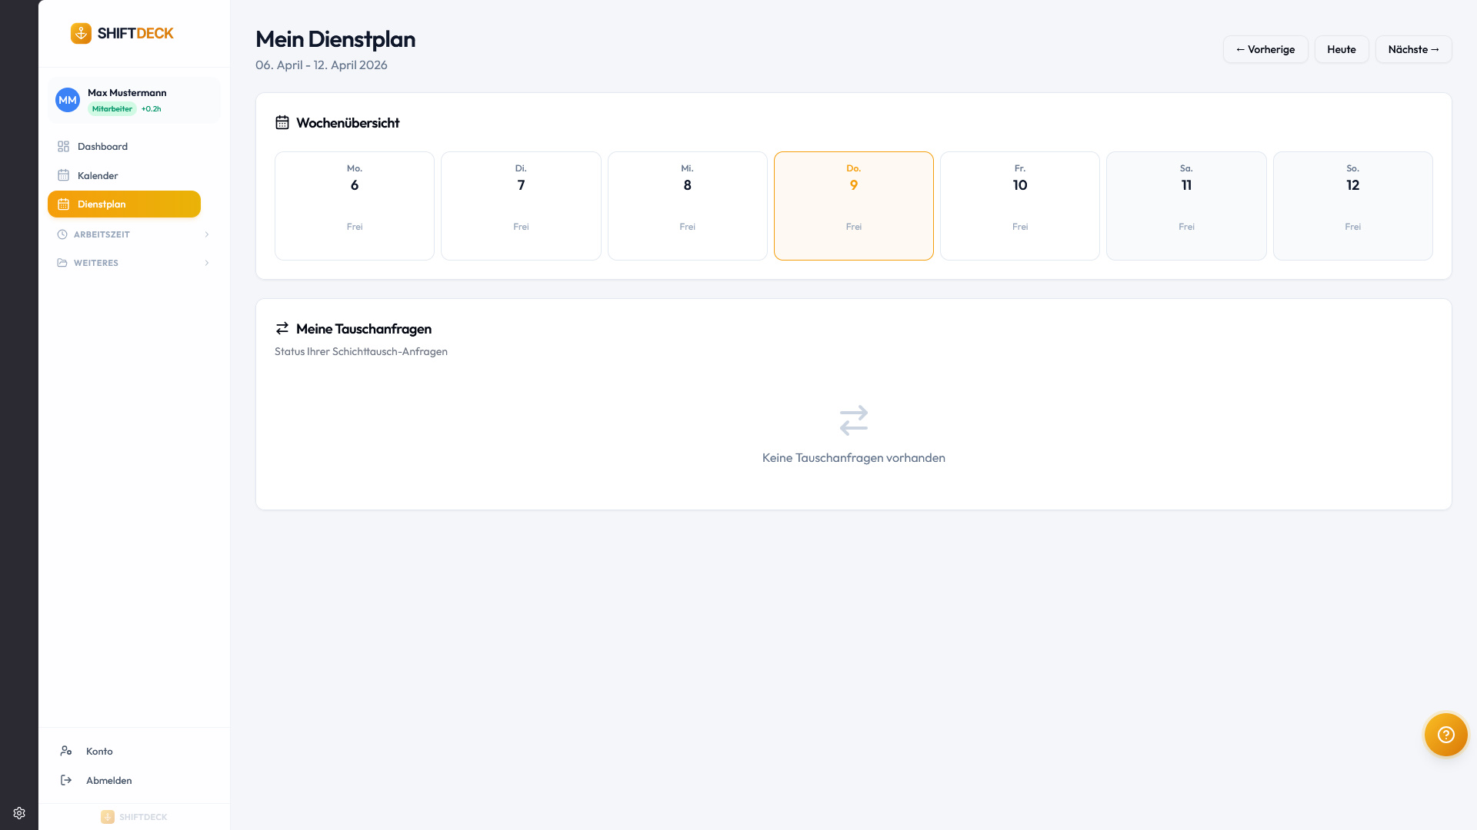This screenshot has height=830, width=1477.
Task: Jump to current week with Heute
Action: point(1341,49)
